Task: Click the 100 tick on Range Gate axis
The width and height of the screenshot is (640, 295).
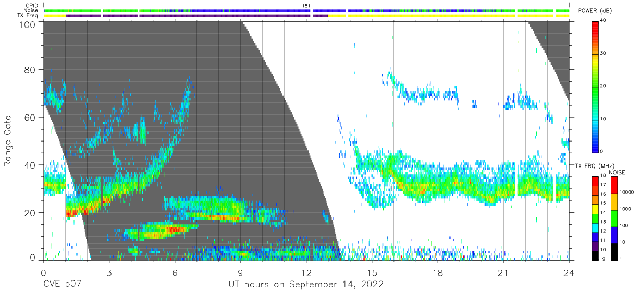Action: pos(28,24)
